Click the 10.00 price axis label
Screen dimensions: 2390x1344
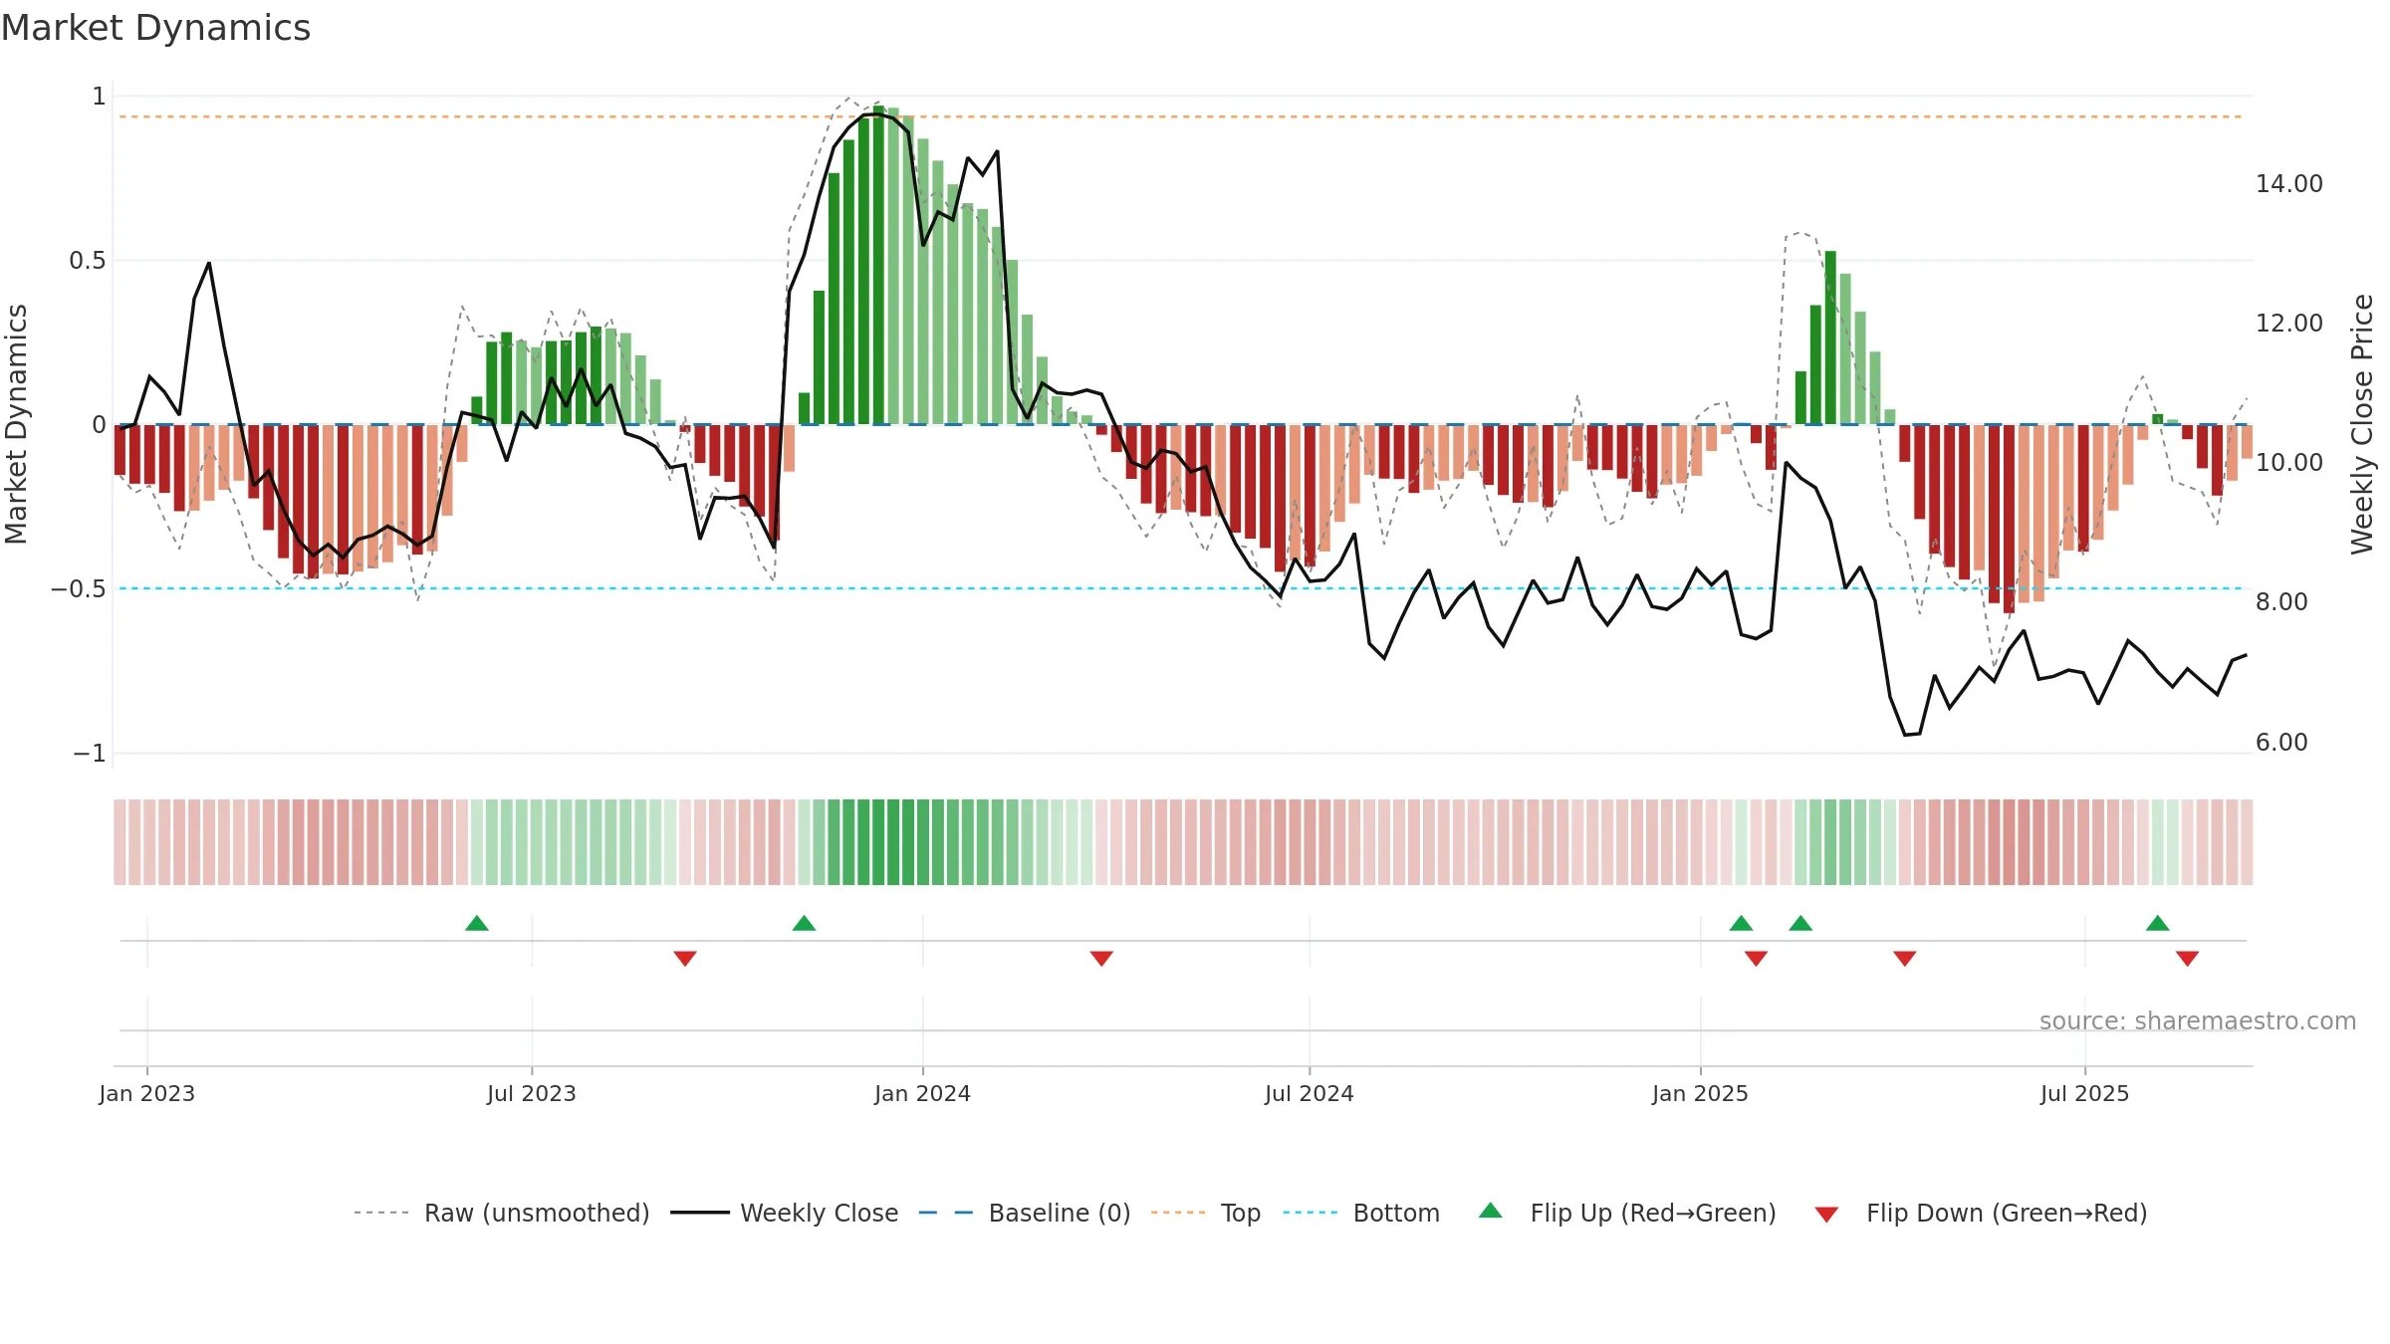point(2289,463)
